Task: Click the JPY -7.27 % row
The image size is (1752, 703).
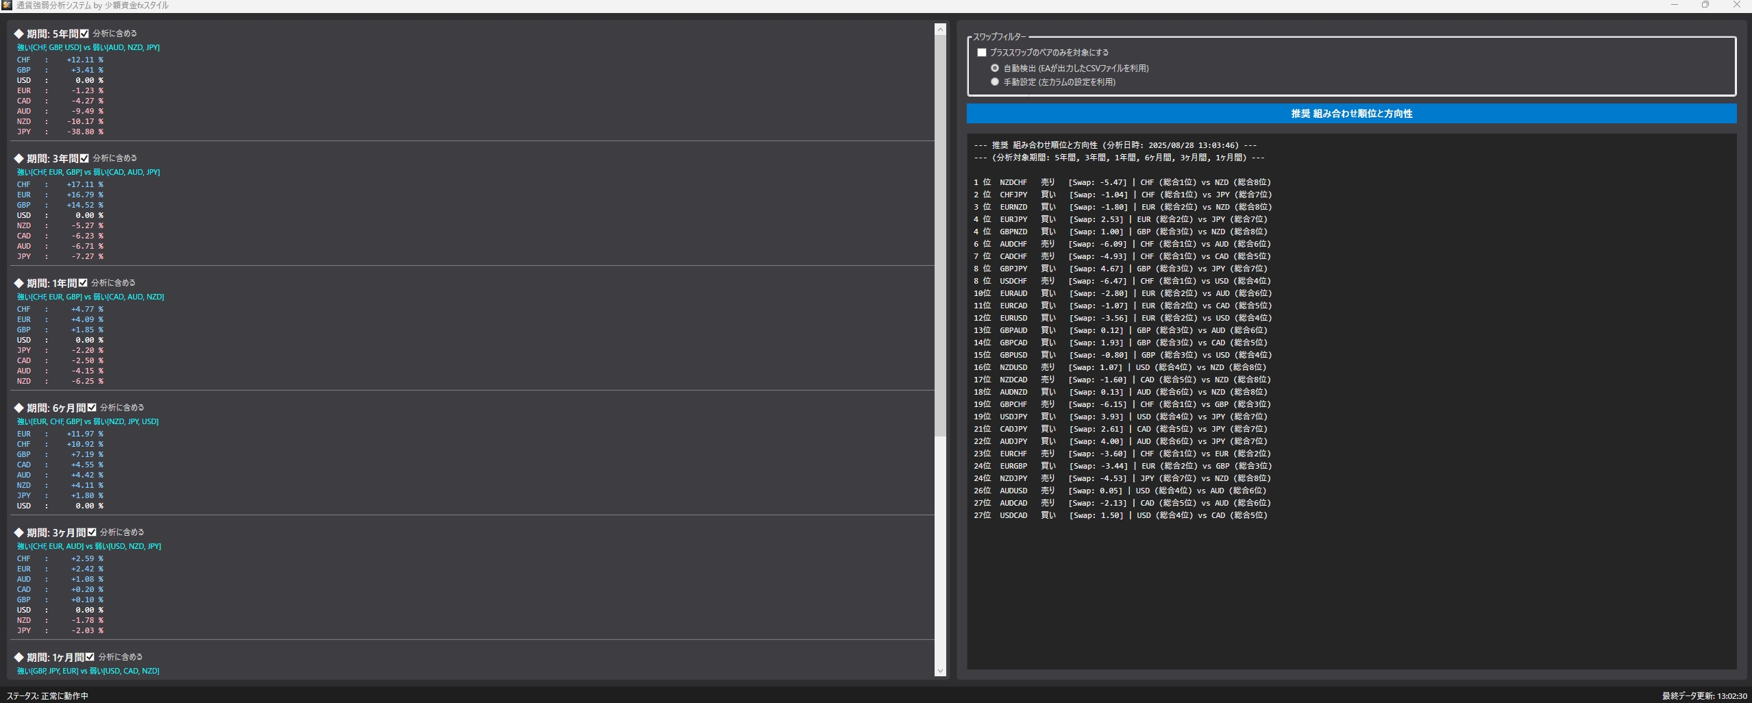Action: 60,256
